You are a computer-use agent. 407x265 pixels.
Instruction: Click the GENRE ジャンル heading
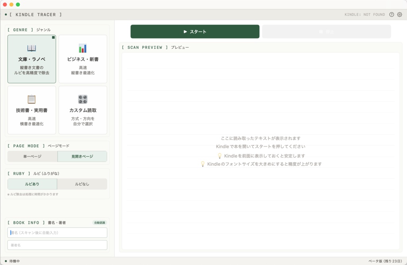(x=29, y=30)
